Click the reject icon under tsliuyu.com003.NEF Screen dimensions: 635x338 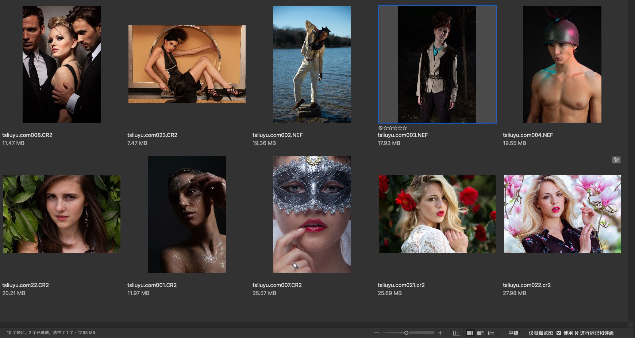tap(381, 128)
